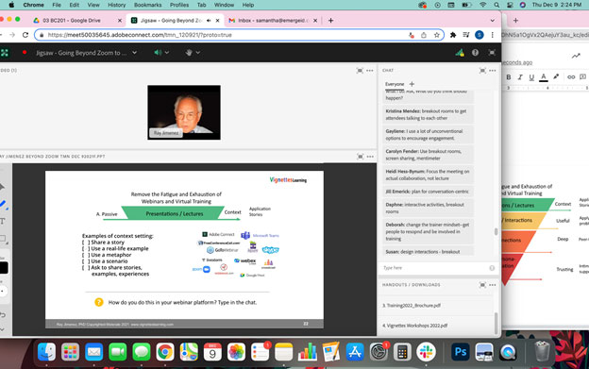The image size is (589, 369).
Task: Open Handouts pod options menu
Action: point(493,285)
